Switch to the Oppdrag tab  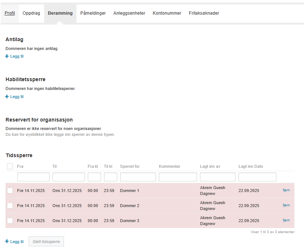tap(31, 13)
